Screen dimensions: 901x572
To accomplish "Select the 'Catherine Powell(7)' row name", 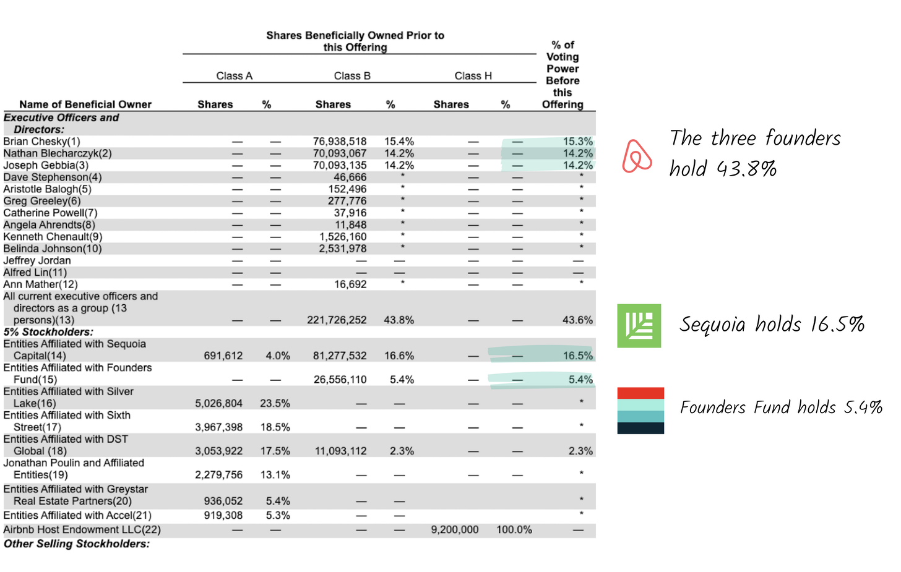I will pos(50,213).
